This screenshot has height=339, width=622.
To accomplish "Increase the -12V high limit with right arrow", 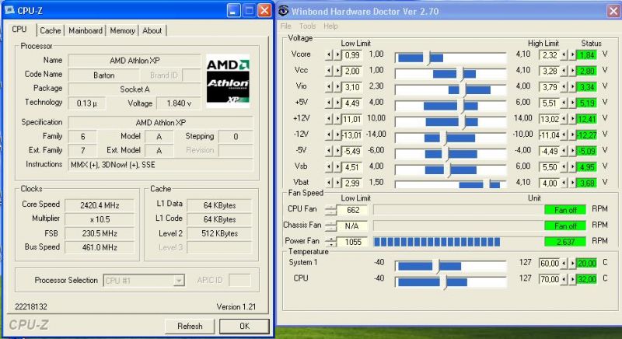I will (x=572, y=135).
